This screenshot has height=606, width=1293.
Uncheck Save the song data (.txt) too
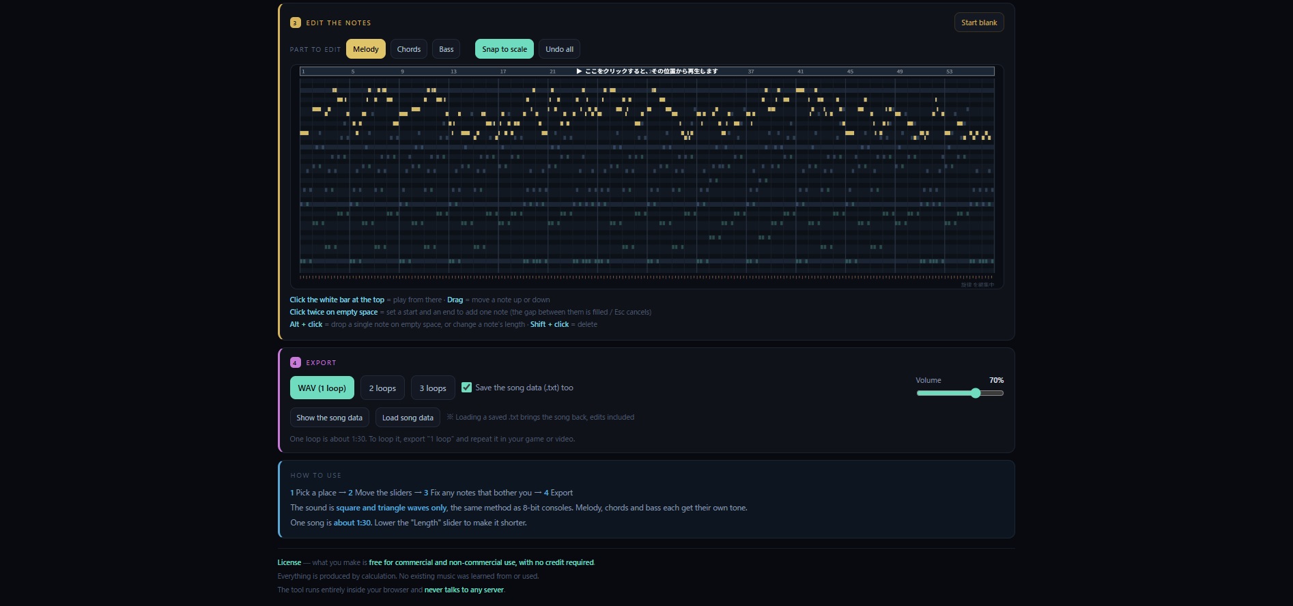(467, 388)
